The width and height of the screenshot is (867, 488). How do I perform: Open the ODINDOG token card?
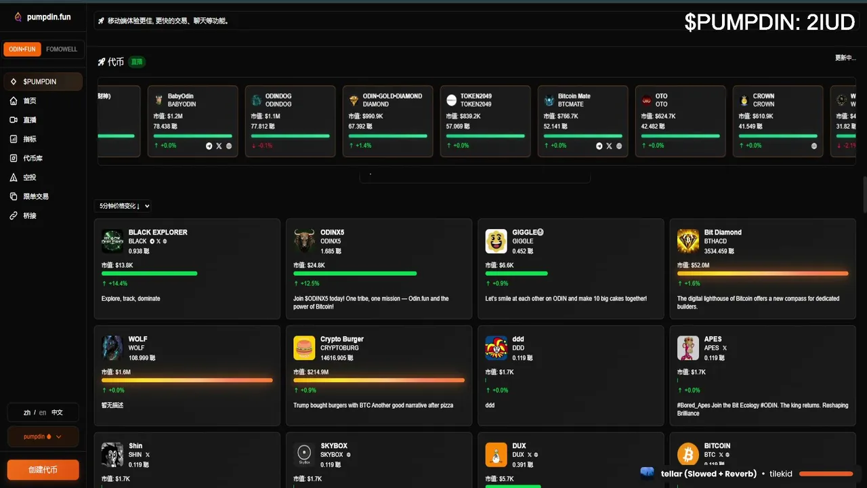coord(290,121)
